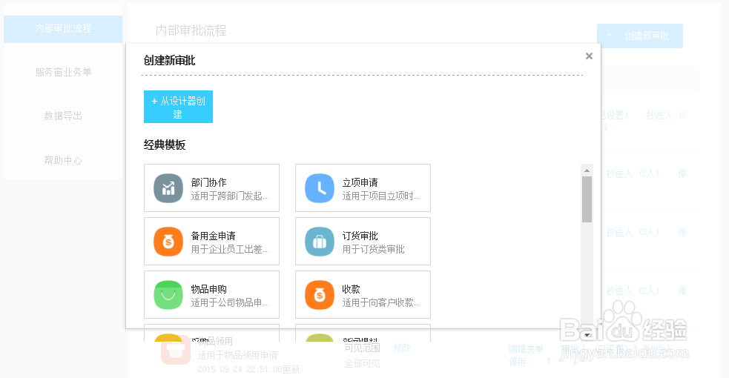
Task: Click description 用于订货类审批
Action: [373, 249]
